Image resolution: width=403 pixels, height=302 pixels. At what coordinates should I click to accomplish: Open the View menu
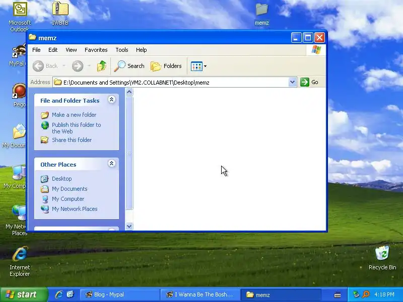tap(71, 50)
